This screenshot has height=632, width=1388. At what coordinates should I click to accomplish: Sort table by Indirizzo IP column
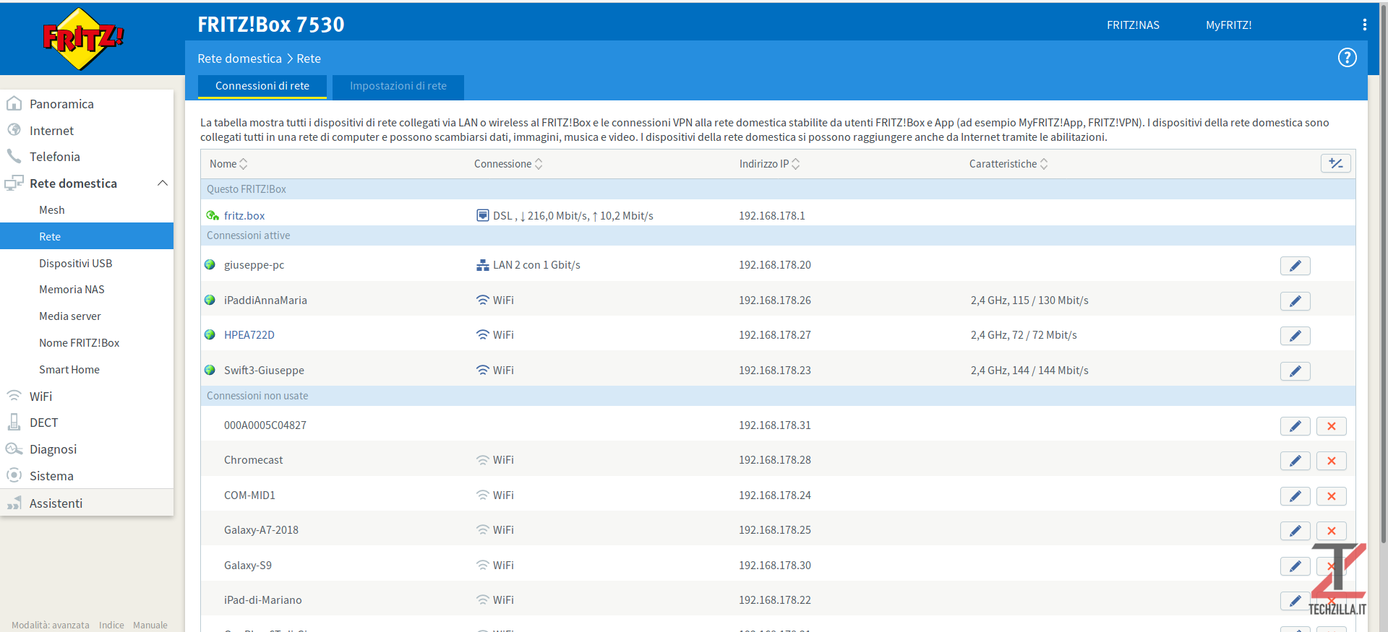[769, 164]
